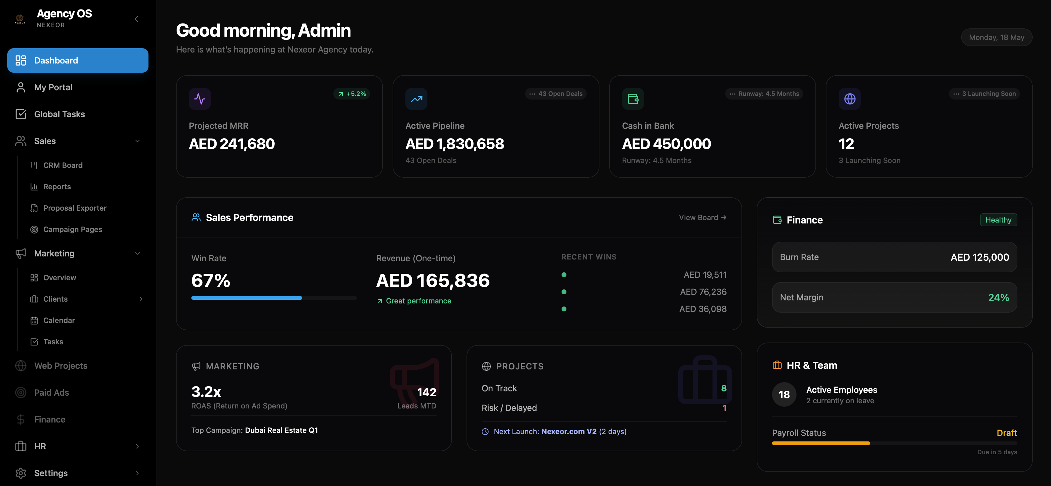Click the Draft payroll status label
Viewport: 1051px width, 486px height.
(x=1006, y=433)
